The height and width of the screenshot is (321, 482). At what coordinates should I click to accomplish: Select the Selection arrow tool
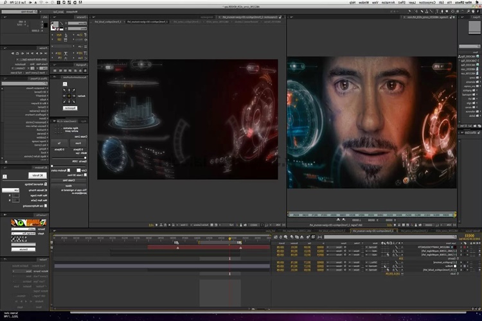tap(478, 12)
